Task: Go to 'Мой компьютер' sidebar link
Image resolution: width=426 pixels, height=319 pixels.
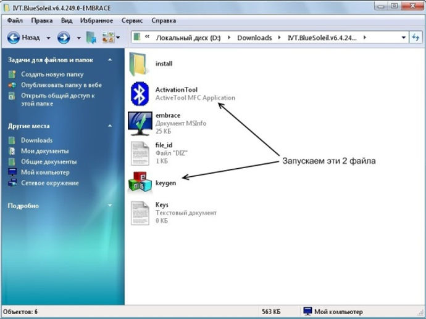Action: pyautogui.click(x=45, y=172)
